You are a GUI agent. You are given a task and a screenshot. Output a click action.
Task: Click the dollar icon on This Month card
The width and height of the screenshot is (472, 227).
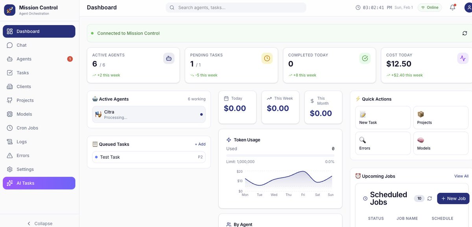(x=312, y=101)
